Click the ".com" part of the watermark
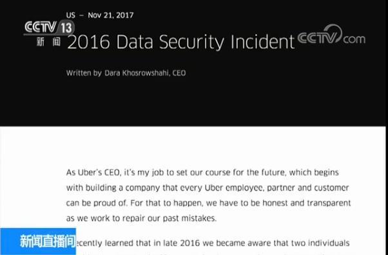Screen dimensions: 388x255 (354, 39)
